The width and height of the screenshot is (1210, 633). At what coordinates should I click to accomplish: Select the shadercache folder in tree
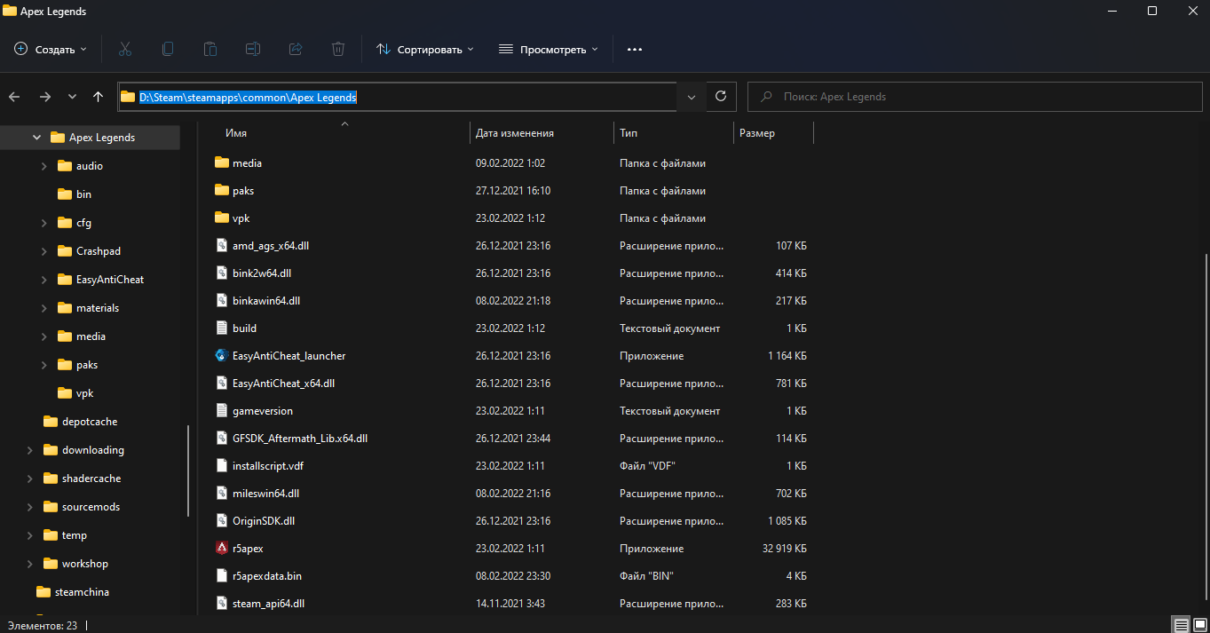[82, 479]
